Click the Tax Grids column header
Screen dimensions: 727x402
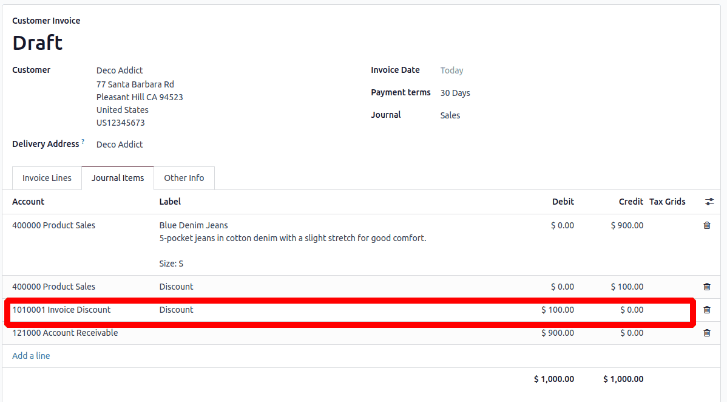[667, 202]
